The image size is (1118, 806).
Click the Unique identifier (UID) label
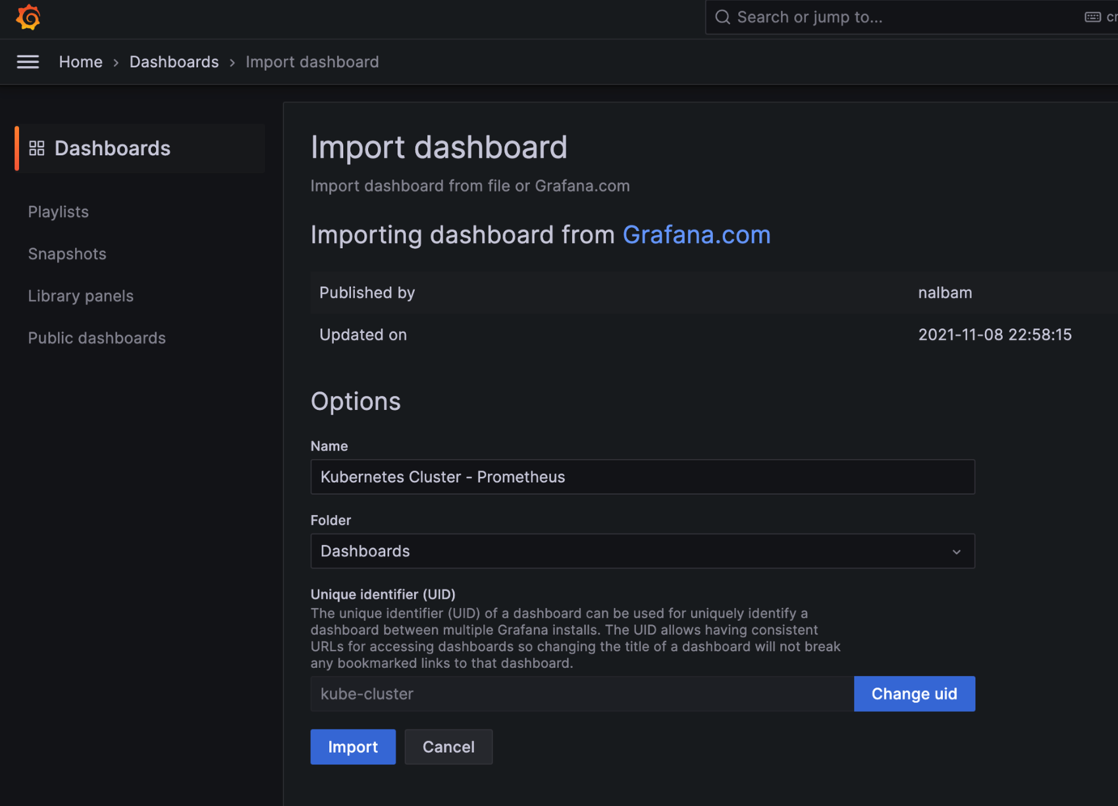pos(383,594)
